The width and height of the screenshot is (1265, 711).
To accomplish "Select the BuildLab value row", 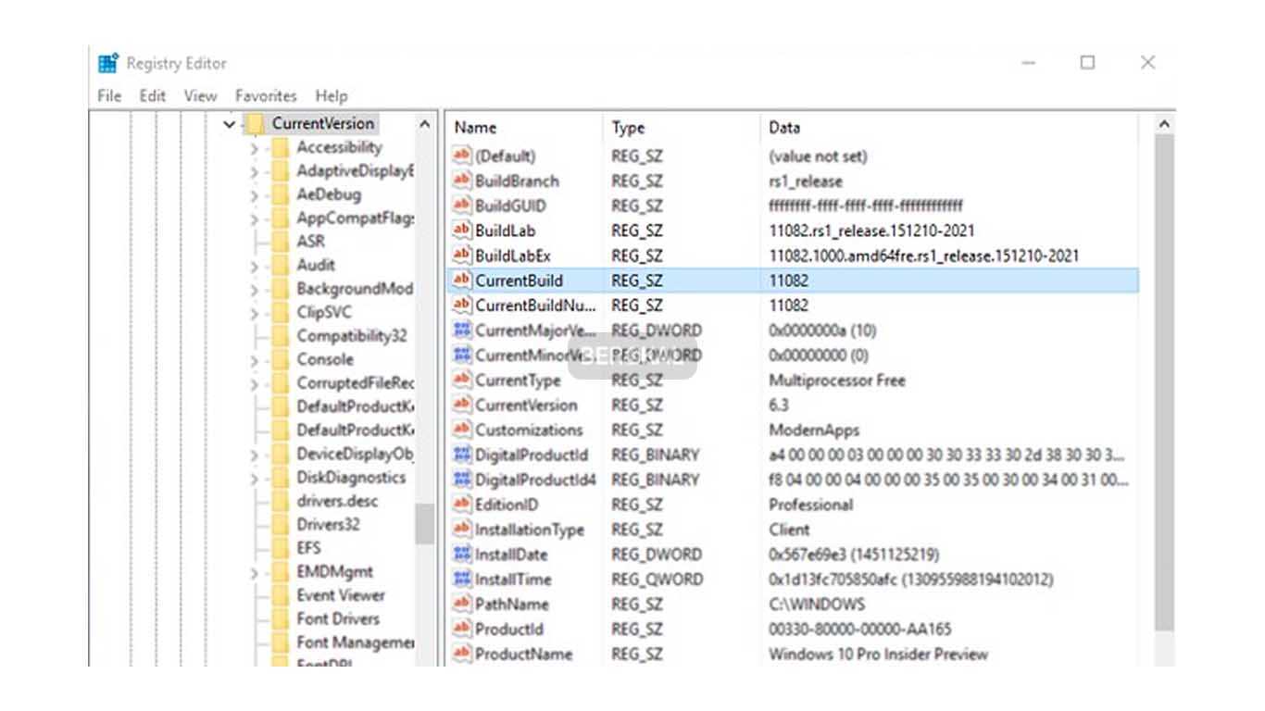I will coord(793,231).
